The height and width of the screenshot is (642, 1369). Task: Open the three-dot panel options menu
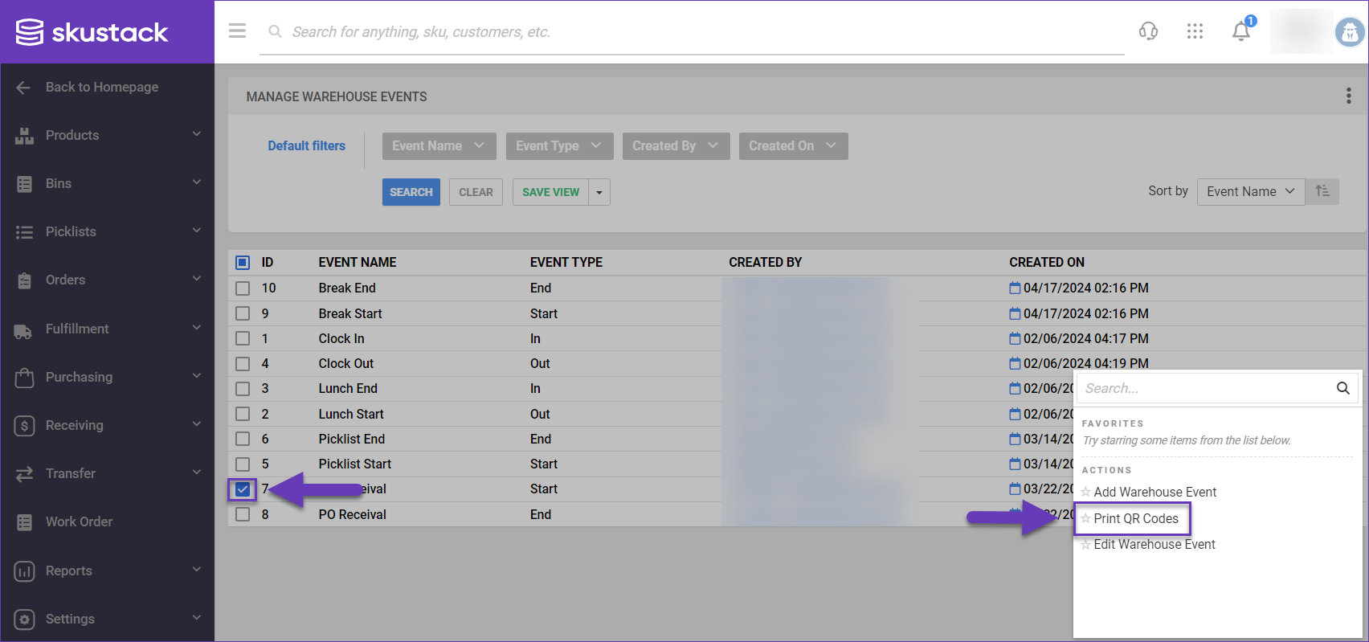coord(1348,96)
